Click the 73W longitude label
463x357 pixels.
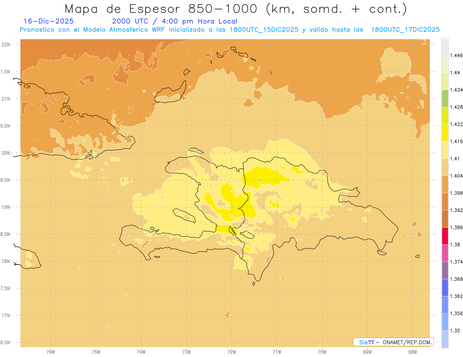click(x=186, y=352)
